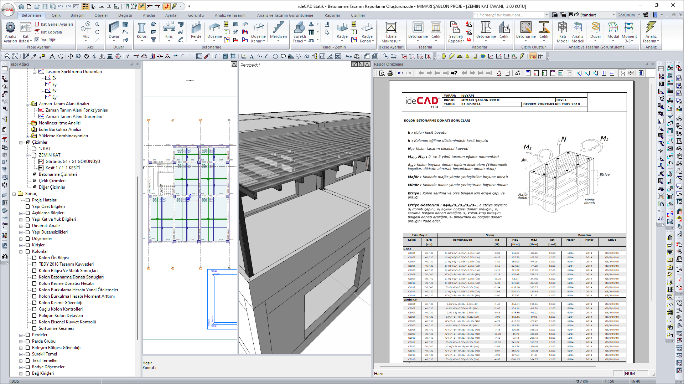684x384 pixels.
Task: Check the Kolon Betonarme Donatı Sonuçları box
Action: (35, 277)
